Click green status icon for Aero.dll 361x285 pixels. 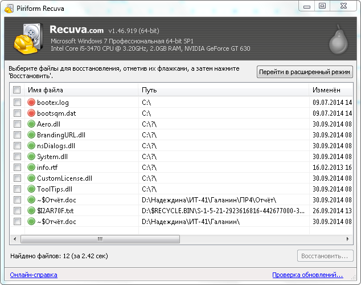click(31, 124)
